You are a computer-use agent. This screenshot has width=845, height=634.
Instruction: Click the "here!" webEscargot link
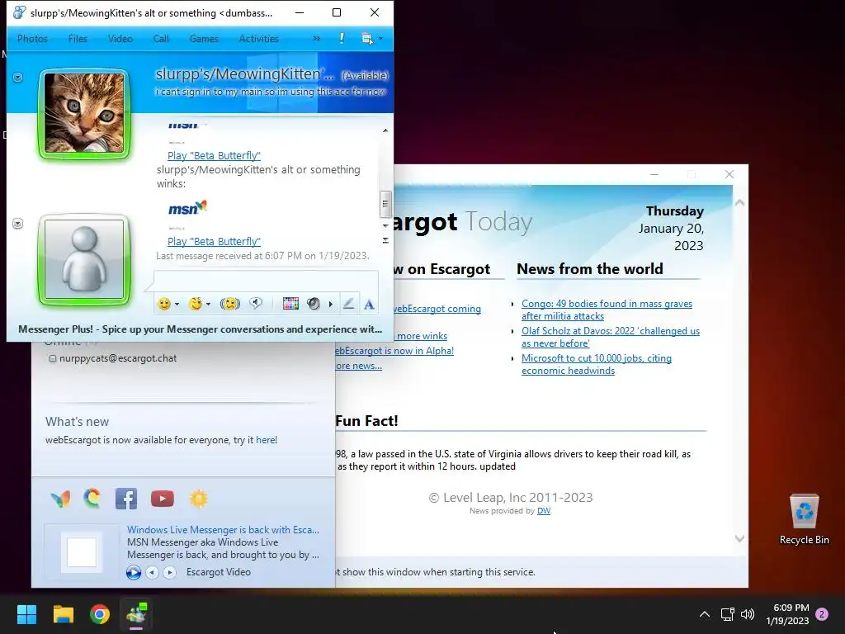click(x=267, y=440)
